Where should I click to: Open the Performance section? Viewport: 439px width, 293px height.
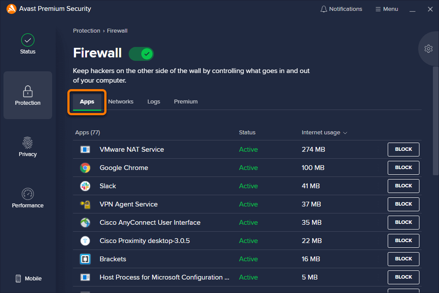(x=27, y=198)
